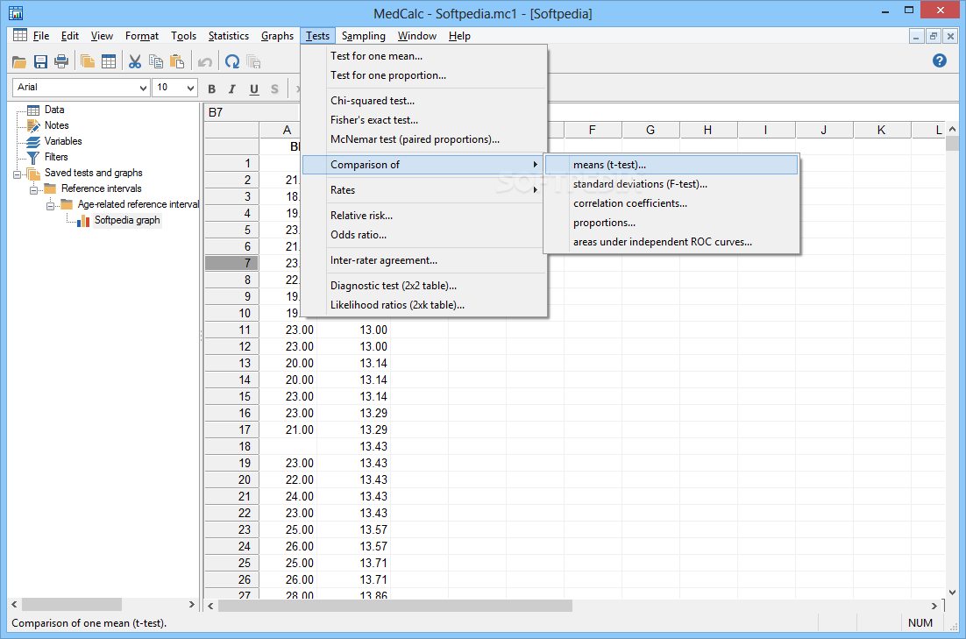
Task: Select the Data item in the tree
Action: pos(54,110)
